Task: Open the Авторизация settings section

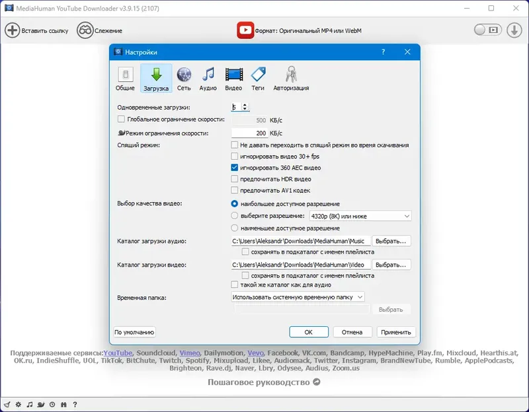Action: pyautogui.click(x=289, y=77)
